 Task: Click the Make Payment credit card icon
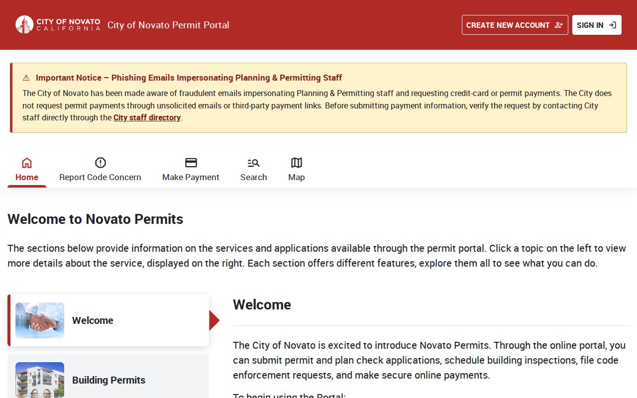[x=191, y=163]
